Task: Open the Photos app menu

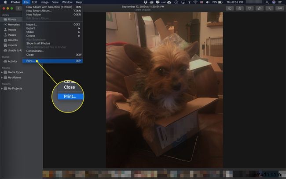Action: point(15,2)
